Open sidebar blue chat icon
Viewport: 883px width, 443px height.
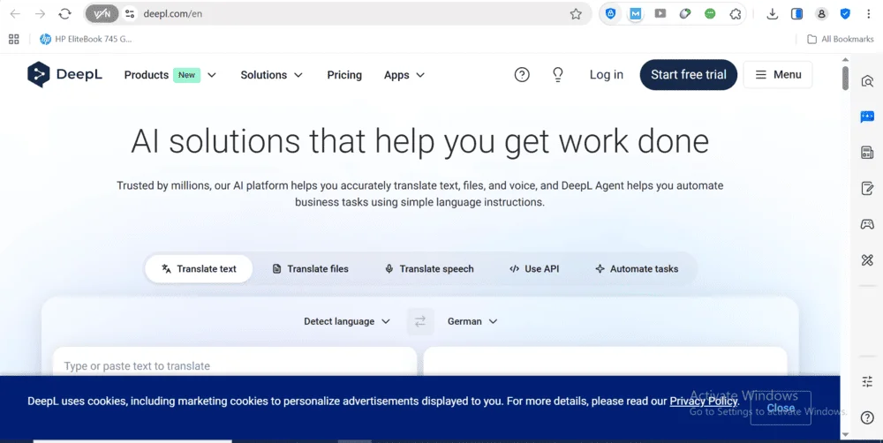point(867,116)
